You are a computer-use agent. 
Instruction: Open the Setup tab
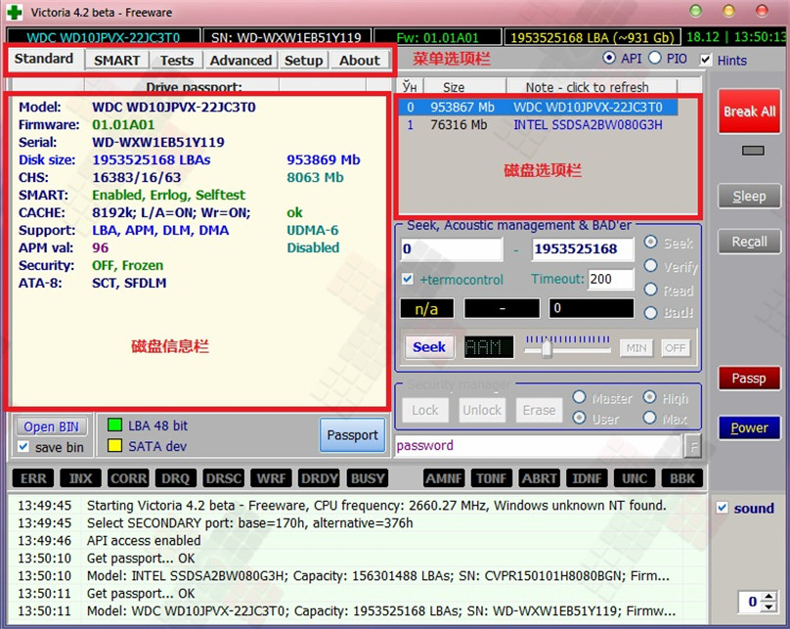304,61
